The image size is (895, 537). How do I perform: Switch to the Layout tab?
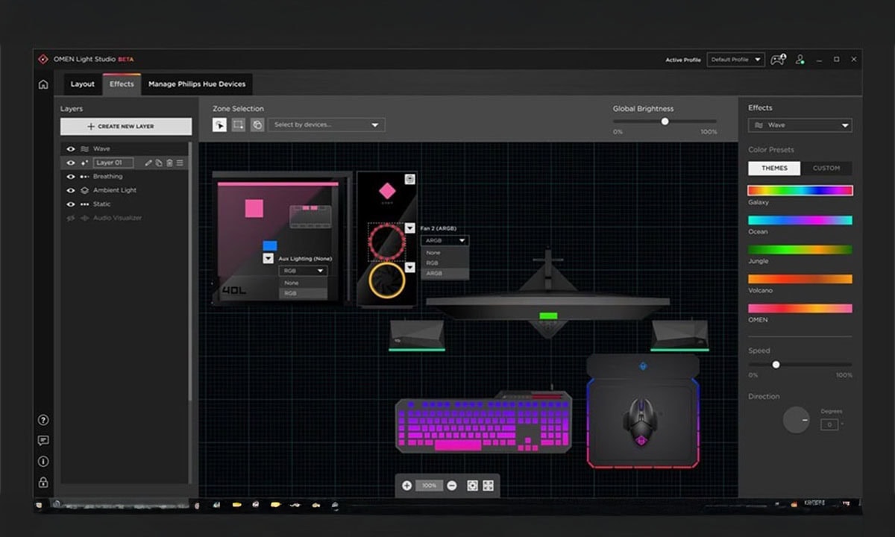pos(82,84)
